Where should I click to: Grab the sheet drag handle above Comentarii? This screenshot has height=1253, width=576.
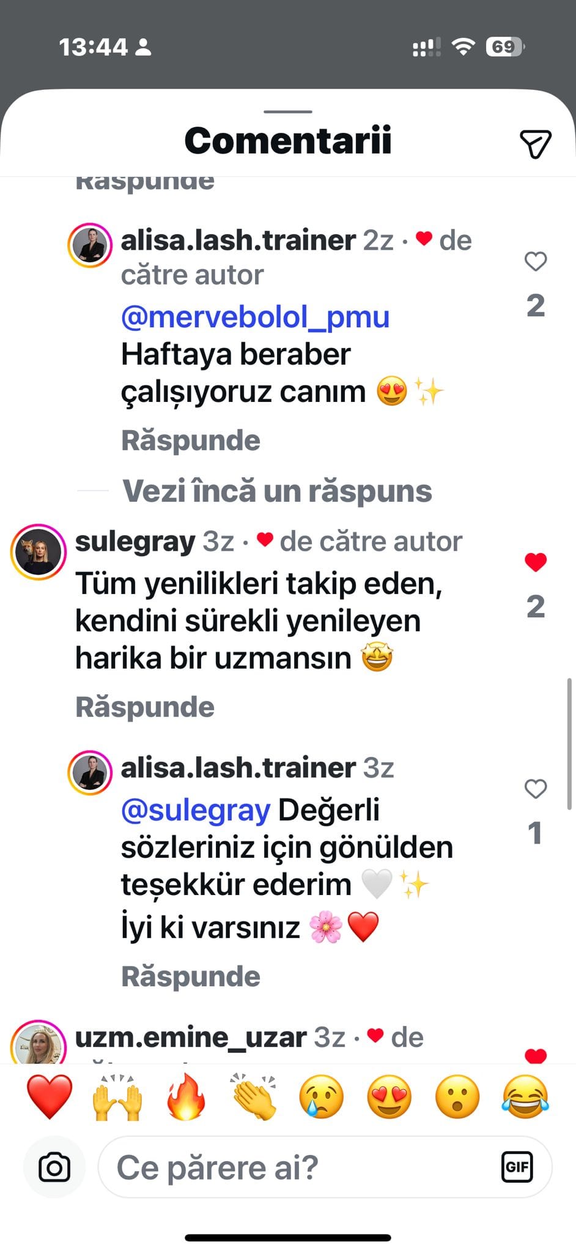pos(288,112)
